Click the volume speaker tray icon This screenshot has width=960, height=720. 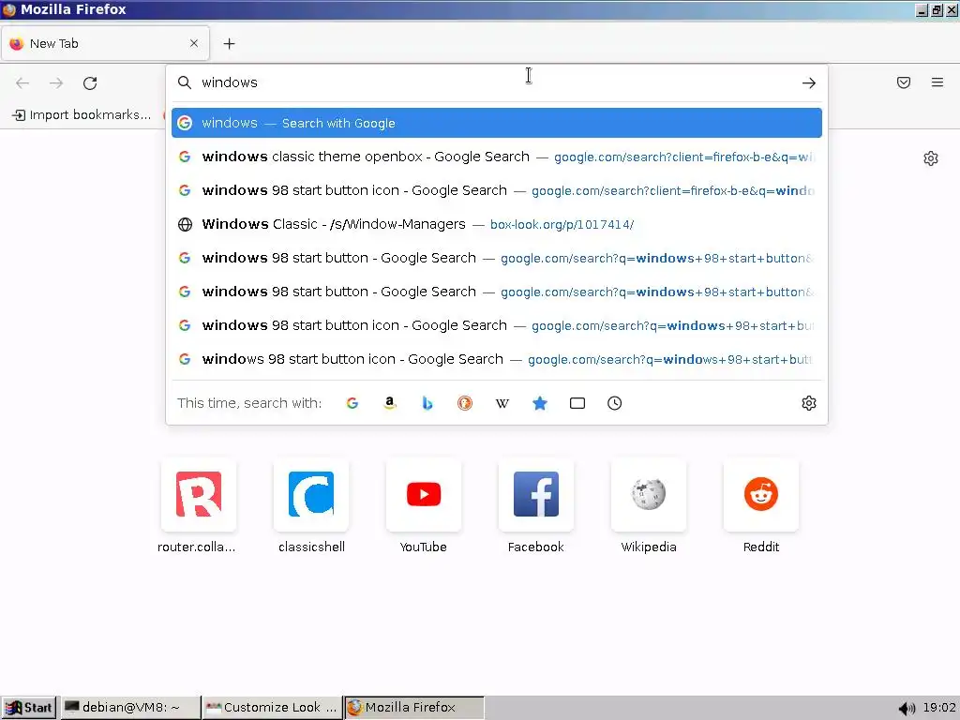[907, 709]
